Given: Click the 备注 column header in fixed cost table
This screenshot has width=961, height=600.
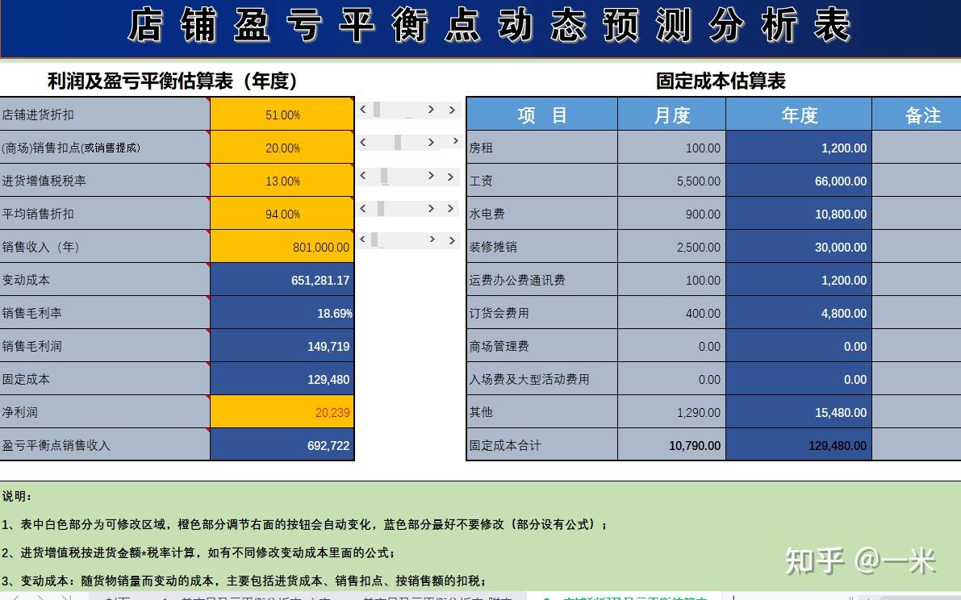Looking at the screenshot, I should pos(924,114).
